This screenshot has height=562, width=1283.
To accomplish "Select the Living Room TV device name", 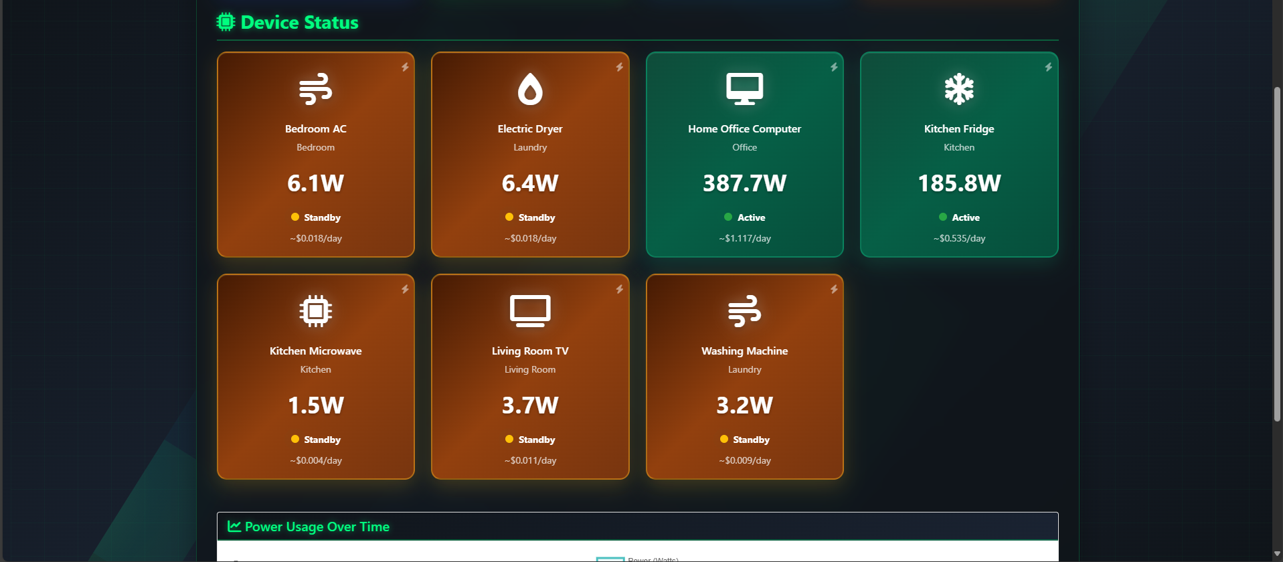I will pyautogui.click(x=530, y=351).
